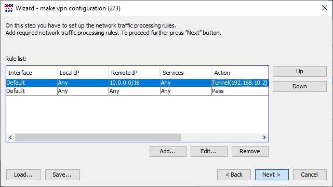333x187 pixels.
Task: Load a configuration file
Action: [x=23, y=175]
